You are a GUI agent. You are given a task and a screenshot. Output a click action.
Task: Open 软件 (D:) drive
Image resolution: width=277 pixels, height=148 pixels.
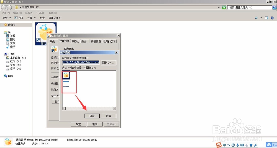[x=14, y=61]
